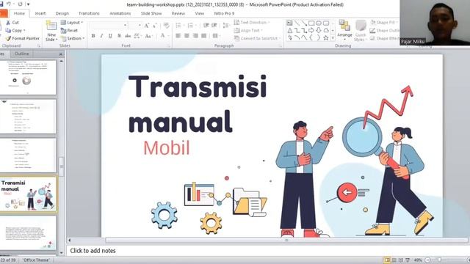Switch to the Outline pane tab
This screenshot has width=470, height=264.
[x=21, y=54]
